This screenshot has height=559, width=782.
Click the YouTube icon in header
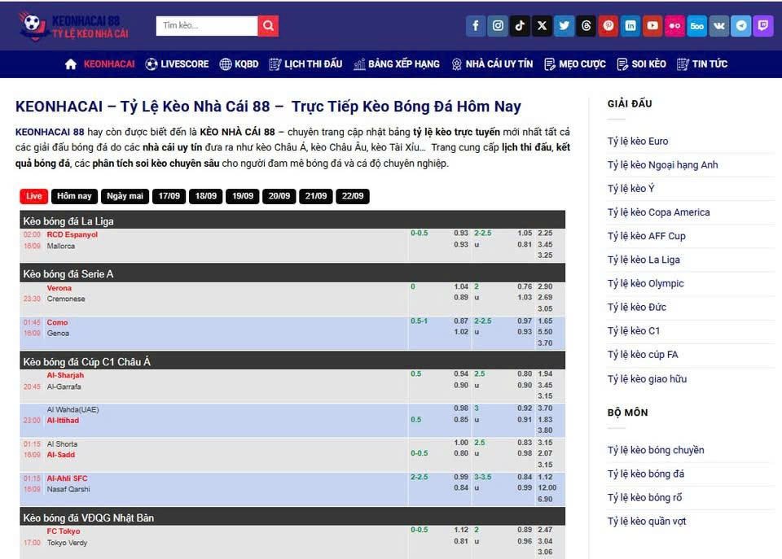pyautogui.click(x=652, y=26)
